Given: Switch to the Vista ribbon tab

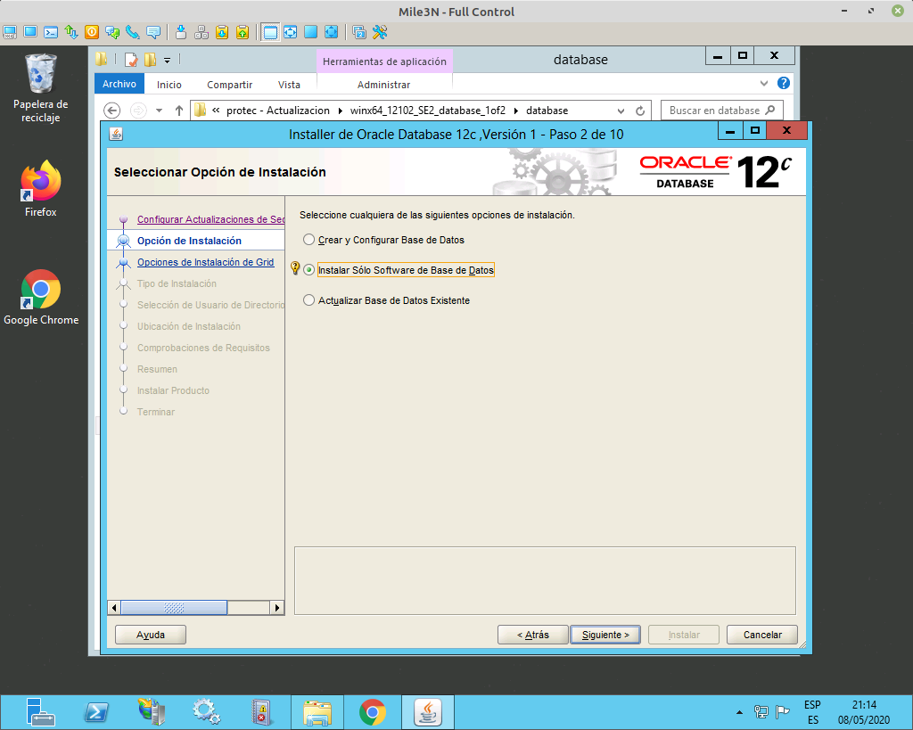Looking at the screenshot, I should (290, 84).
